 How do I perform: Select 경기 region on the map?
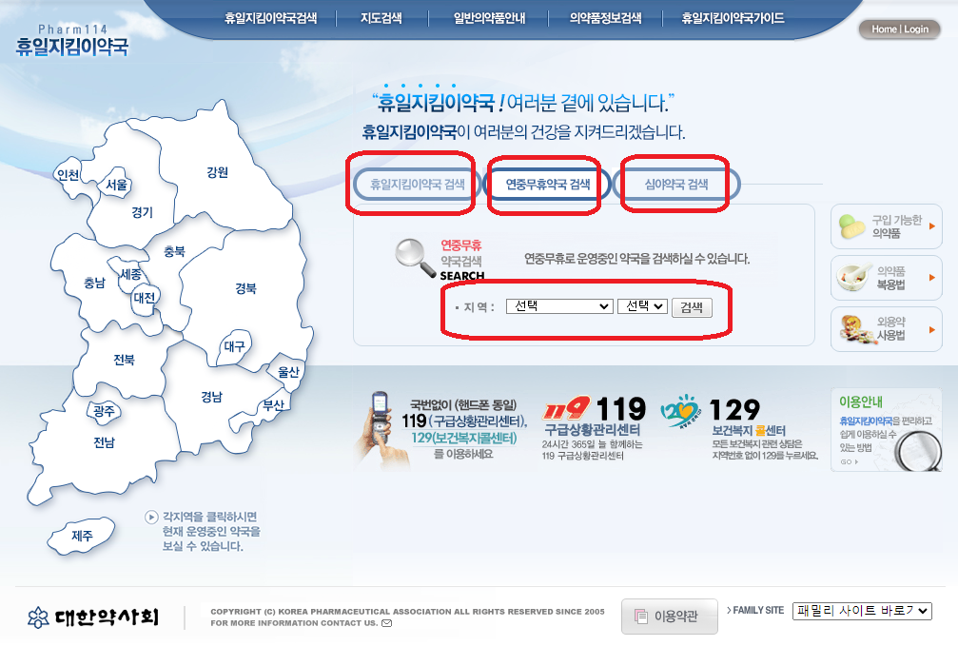pyautogui.click(x=143, y=212)
